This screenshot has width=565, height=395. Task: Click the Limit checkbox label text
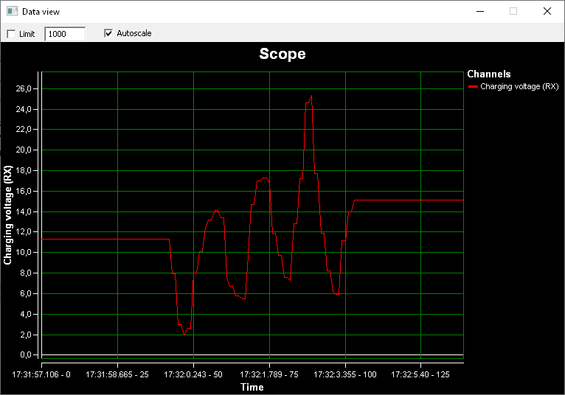pos(27,34)
